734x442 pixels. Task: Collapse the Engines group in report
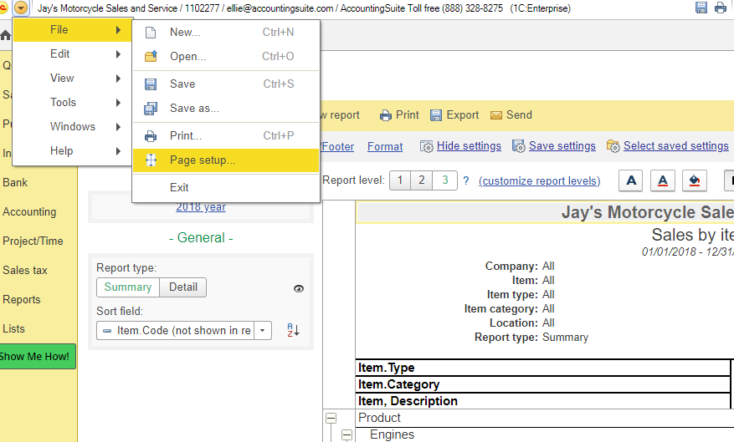pos(346,434)
